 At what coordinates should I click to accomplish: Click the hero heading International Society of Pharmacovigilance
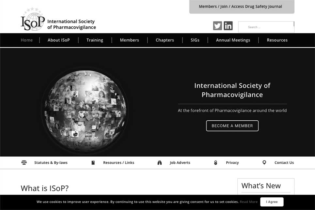pyautogui.click(x=232, y=90)
